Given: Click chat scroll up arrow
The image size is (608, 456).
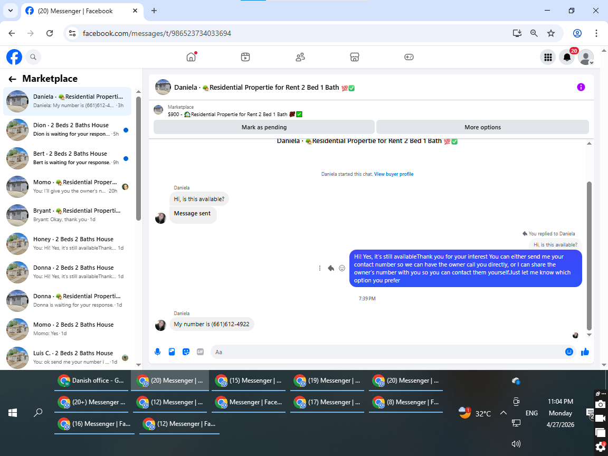Looking at the screenshot, I should [x=589, y=144].
